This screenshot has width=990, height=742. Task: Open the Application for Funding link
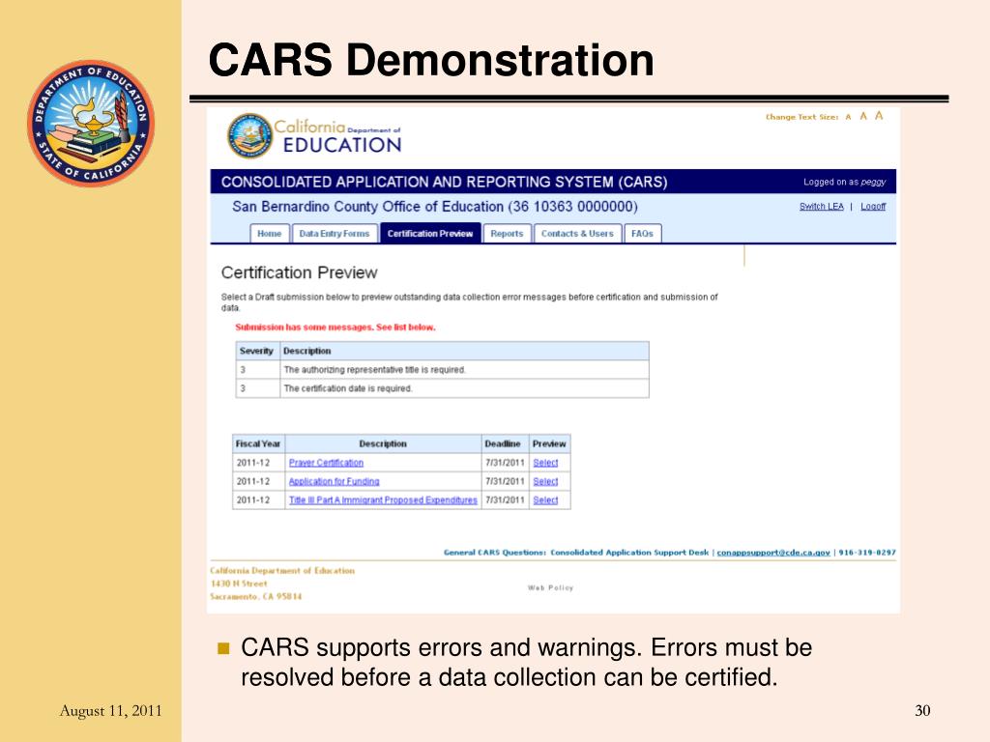tap(334, 481)
